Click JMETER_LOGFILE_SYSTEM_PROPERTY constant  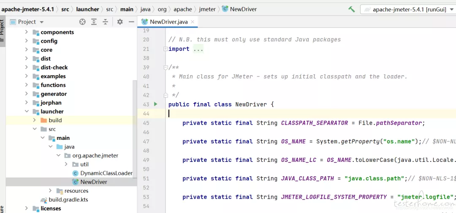coord(334,197)
